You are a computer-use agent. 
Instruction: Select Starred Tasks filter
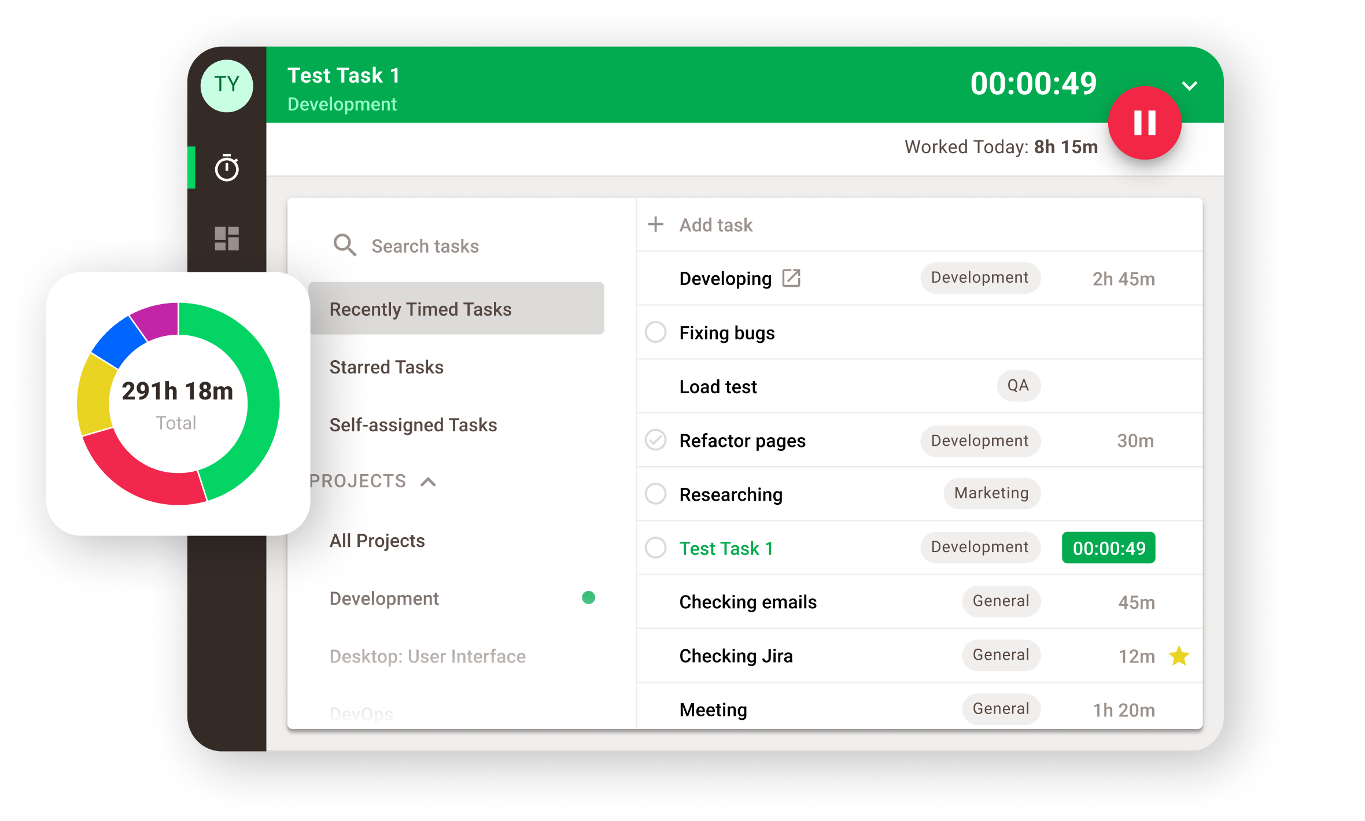click(386, 367)
